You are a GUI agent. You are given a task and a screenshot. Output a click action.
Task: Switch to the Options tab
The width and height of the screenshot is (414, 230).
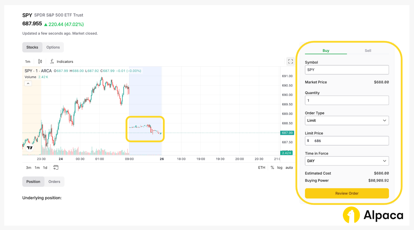pyautogui.click(x=53, y=47)
